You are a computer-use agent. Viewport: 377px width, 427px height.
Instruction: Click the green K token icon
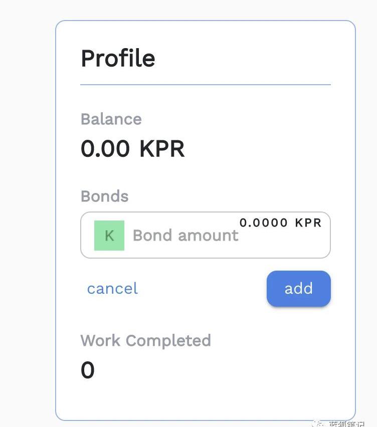[x=109, y=235]
